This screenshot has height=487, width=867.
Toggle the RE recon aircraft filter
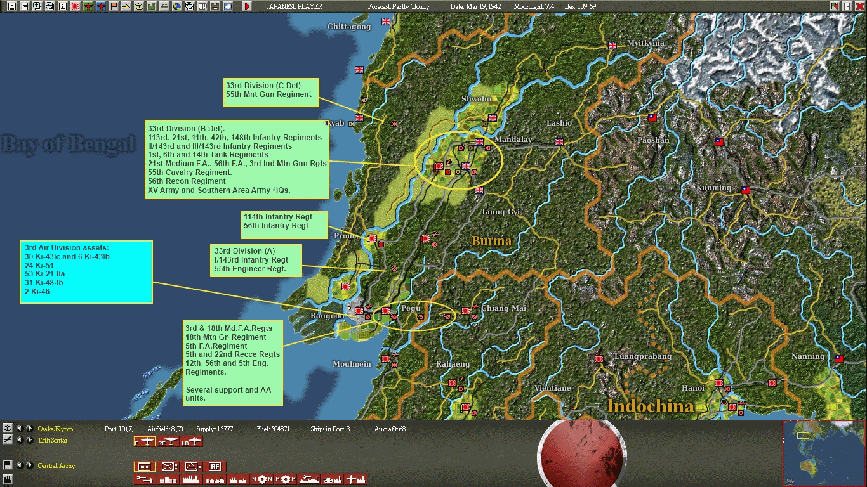pyautogui.click(x=168, y=441)
